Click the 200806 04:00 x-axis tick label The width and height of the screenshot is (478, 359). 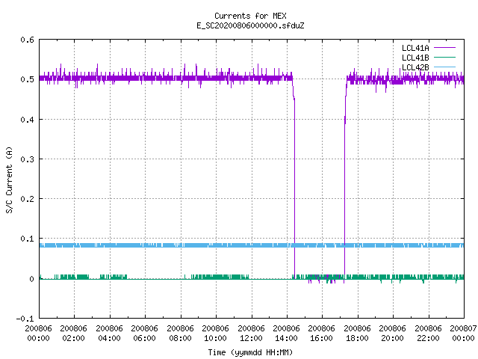click(109, 334)
